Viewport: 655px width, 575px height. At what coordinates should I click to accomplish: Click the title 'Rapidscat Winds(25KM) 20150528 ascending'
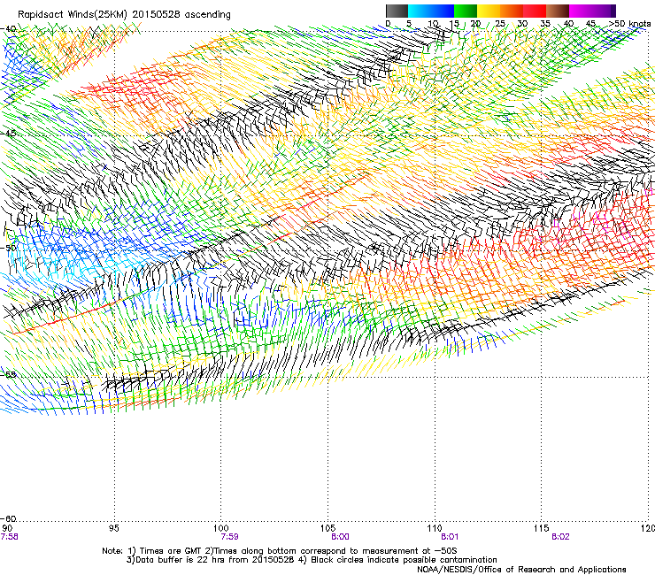click(x=124, y=15)
